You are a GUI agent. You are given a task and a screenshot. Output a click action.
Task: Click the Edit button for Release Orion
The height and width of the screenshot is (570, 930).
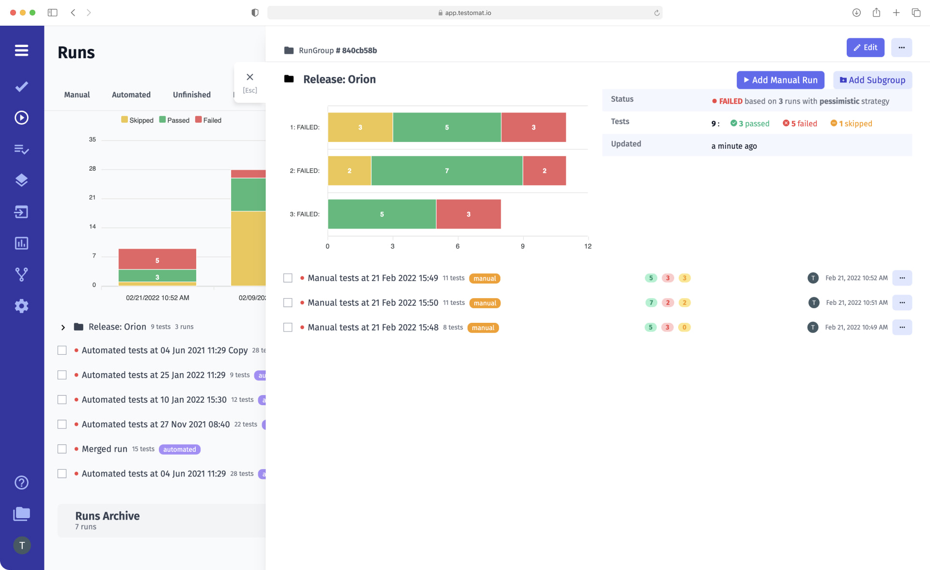tap(865, 47)
